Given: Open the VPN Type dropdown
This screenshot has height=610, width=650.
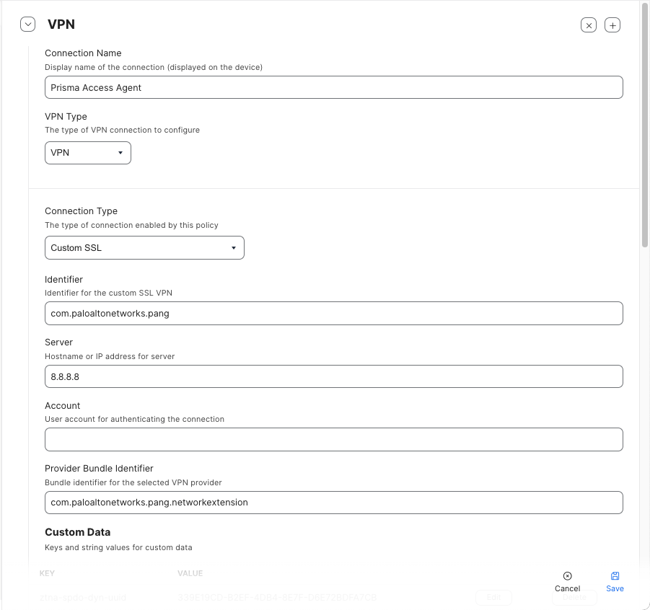Looking at the screenshot, I should 88,153.
